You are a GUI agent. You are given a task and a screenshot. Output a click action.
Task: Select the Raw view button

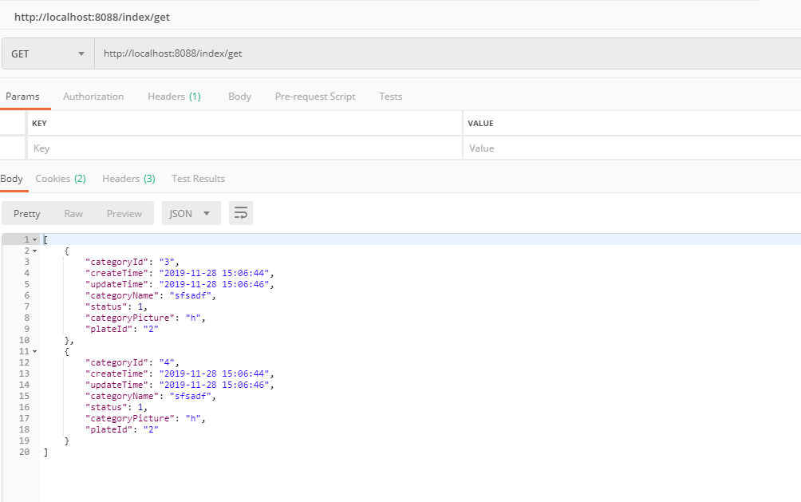click(73, 214)
